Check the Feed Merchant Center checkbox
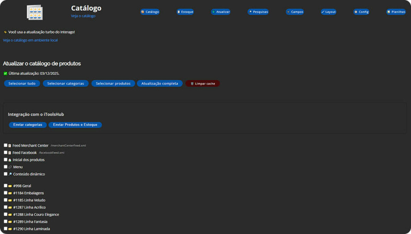Viewport: 411px width, 234px height. (5, 145)
